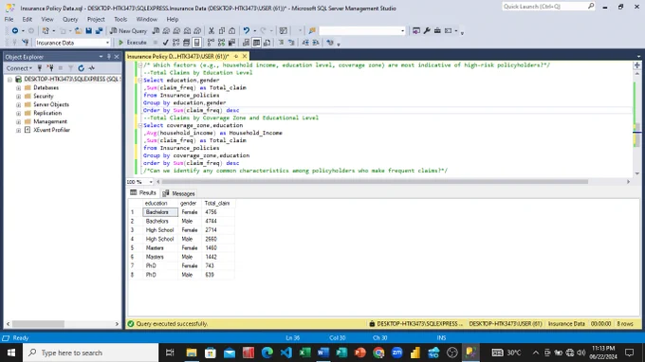Open the Help menu

[x=173, y=19]
